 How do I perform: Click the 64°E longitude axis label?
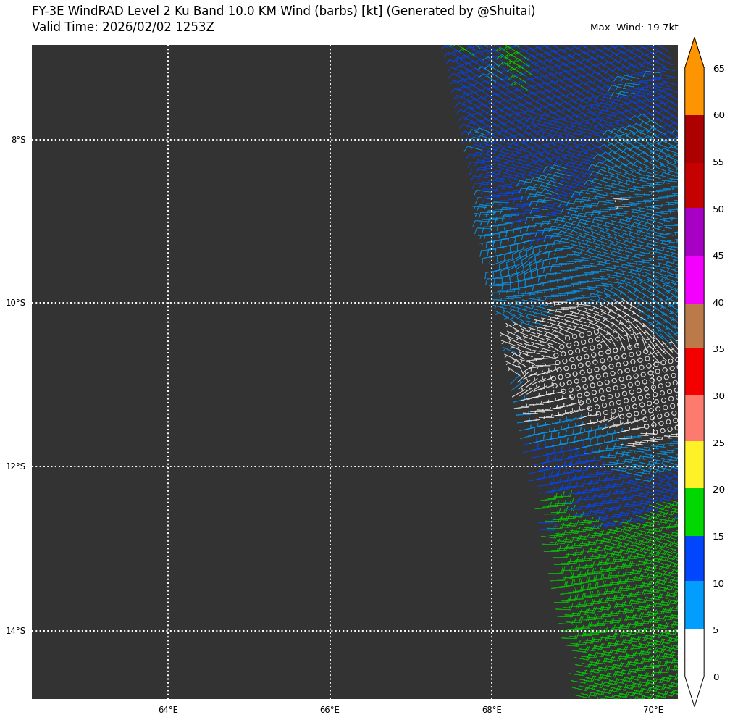(x=168, y=710)
